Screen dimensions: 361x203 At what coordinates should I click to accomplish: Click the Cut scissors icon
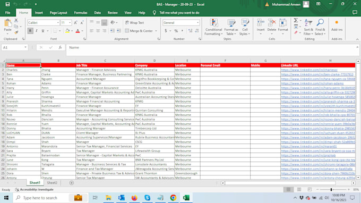[16, 21]
